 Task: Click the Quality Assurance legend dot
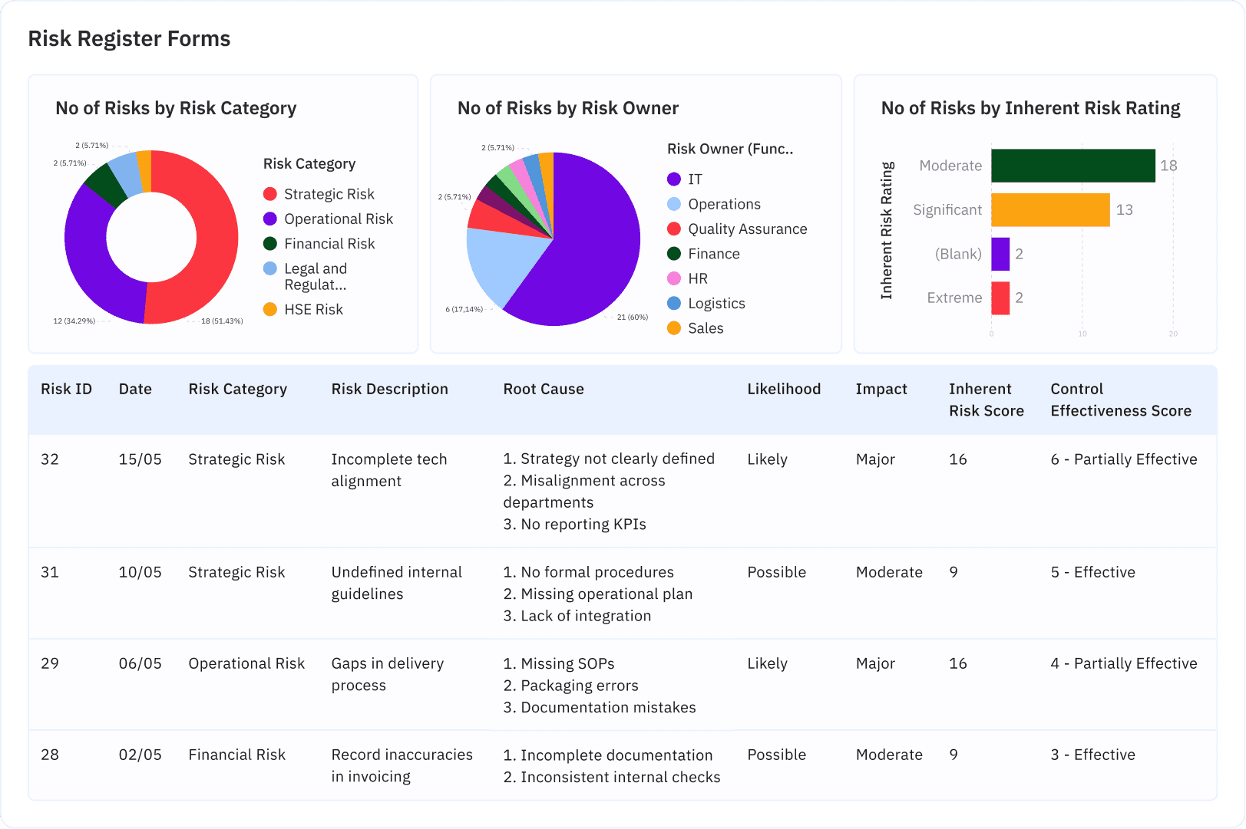pyautogui.click(x=676, y=229)
